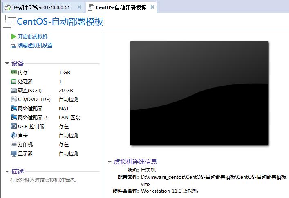Click the USB 控制器 icon
The width and height of the screenshot is (289, 198).
(14, 126)
